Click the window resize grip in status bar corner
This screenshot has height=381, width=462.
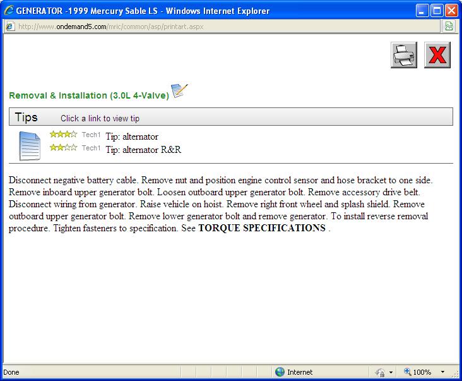click(456, 374)
